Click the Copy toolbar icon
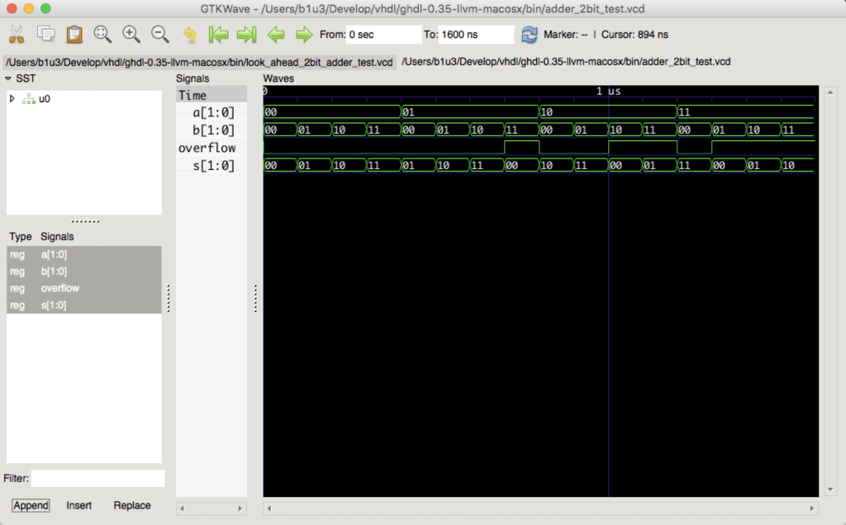This screenshot has height=525, width=846. pyautogui.click(x=46, y=34)
